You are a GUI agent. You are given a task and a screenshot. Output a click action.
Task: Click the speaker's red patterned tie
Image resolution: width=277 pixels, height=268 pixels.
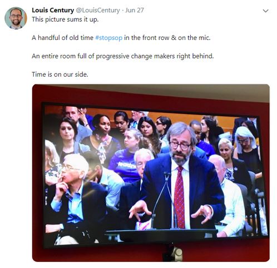click(x=179, y=196)
